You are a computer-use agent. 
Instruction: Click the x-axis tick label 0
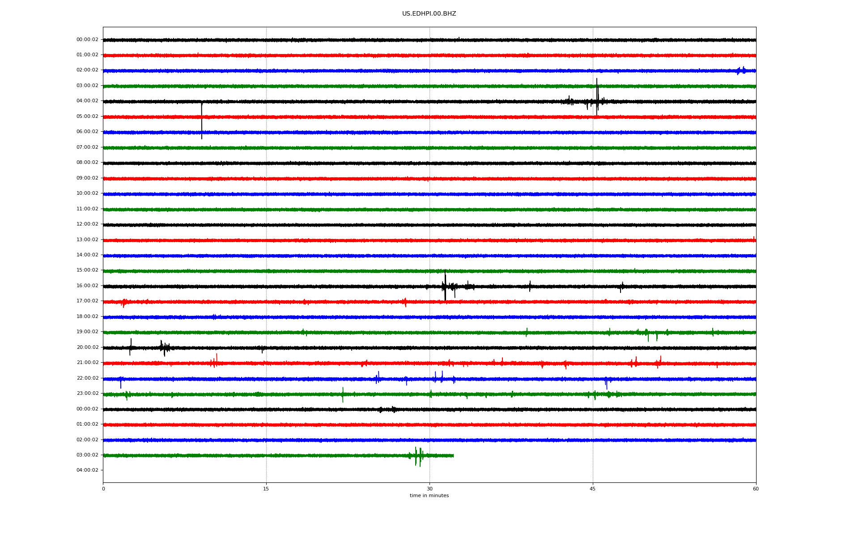tap(103, 489)
